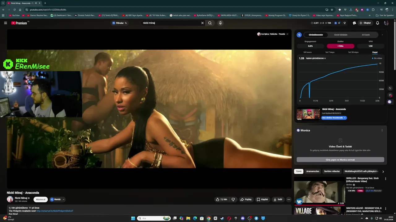
Task: Open the notifications bell
Action: click(x=377, y=23)
